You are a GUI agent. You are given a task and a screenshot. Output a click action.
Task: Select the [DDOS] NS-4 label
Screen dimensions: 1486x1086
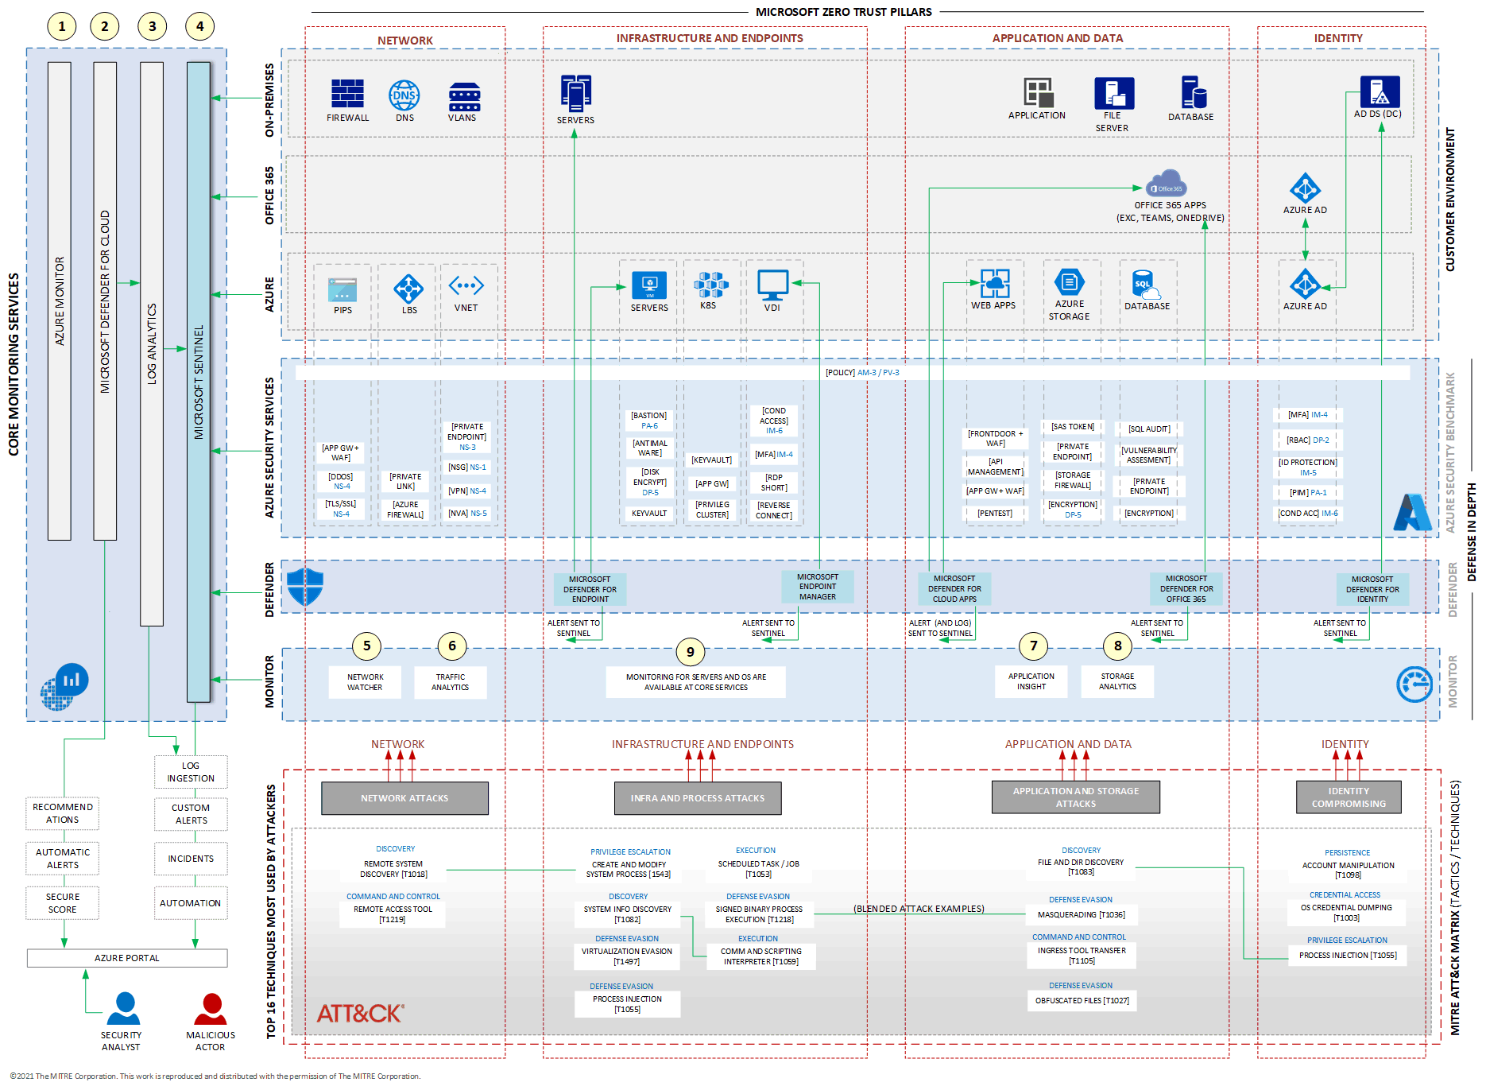click(x=341, y=482)
